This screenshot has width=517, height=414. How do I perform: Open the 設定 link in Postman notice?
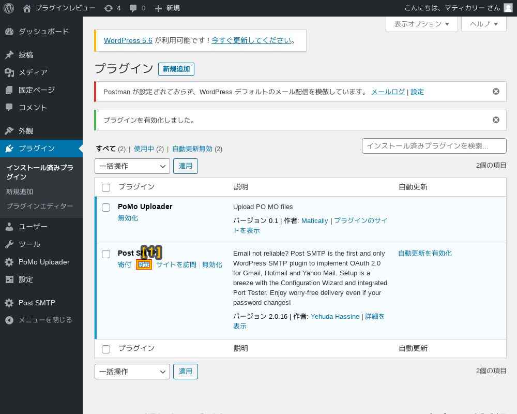coord(417,92)
